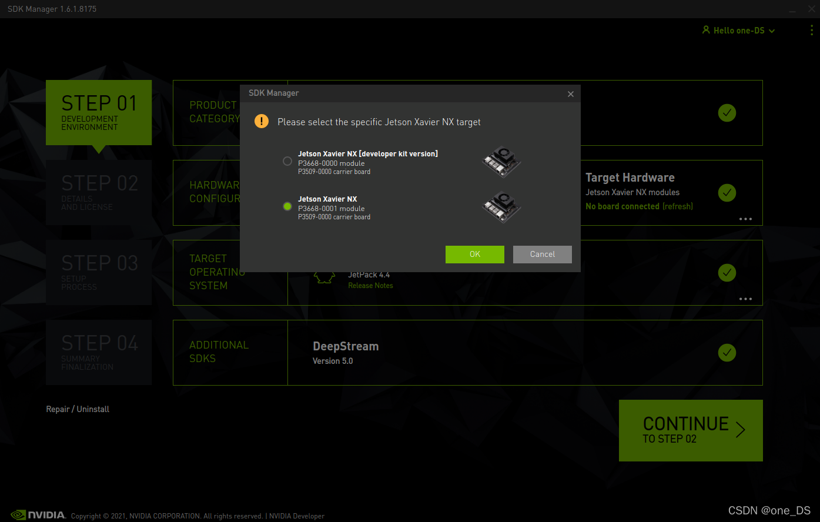This screenshot has width=820, height=522.
Task: Open NVIDIA Developer link in footer
Action: 297,516
